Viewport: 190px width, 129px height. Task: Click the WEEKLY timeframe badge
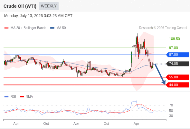(49, 6)
